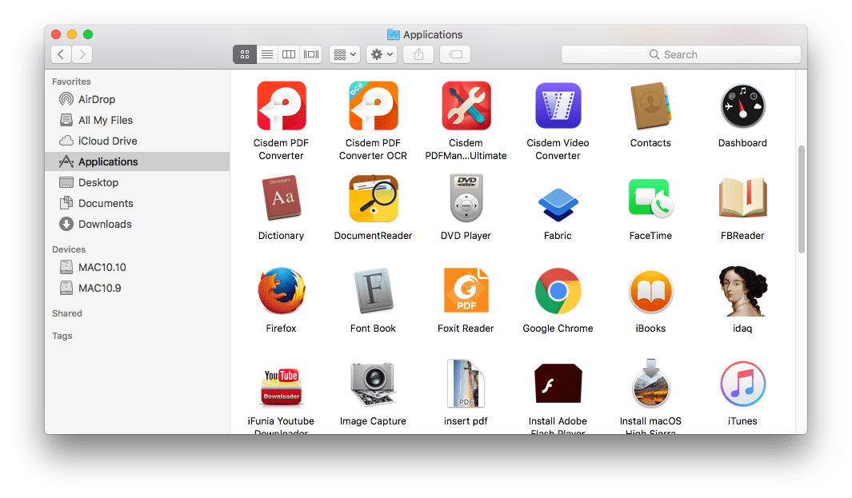The image size is (852, 498).
Task: Select FBReader app icon
Action: coord(742,198)
